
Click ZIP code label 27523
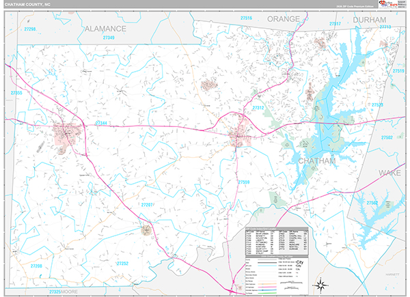click(377, 104)
